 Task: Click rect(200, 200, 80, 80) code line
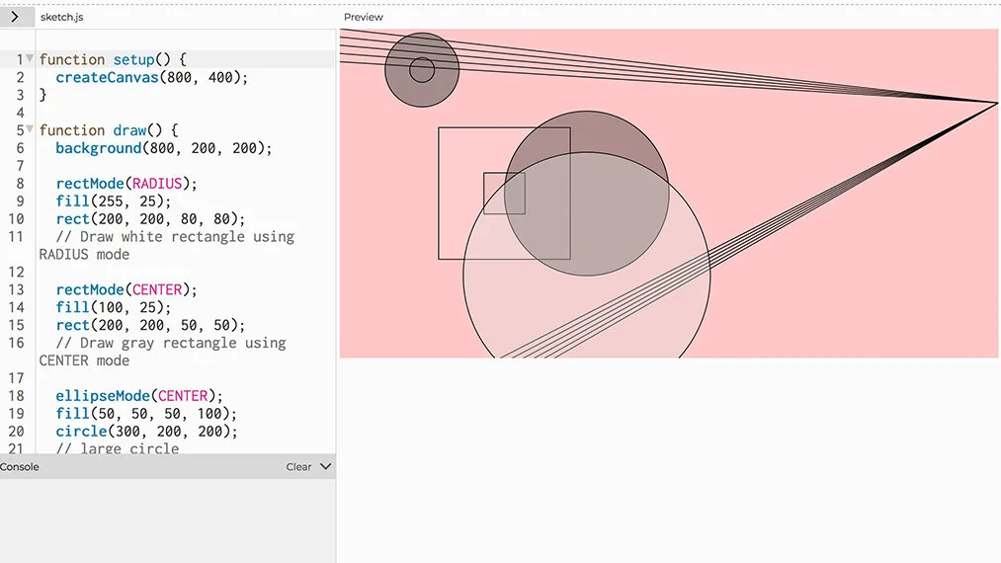click(150, 219)
